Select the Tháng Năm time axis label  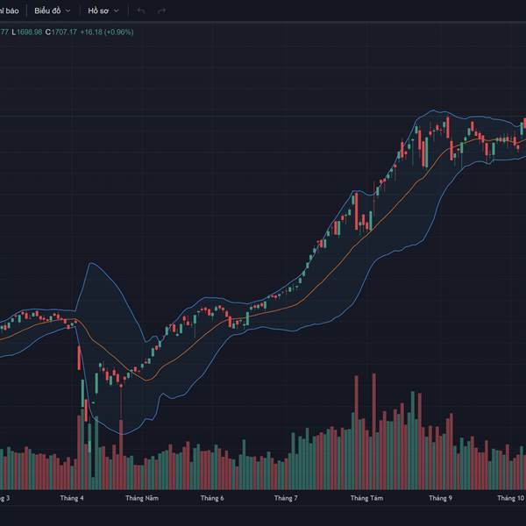coord(142,498)
